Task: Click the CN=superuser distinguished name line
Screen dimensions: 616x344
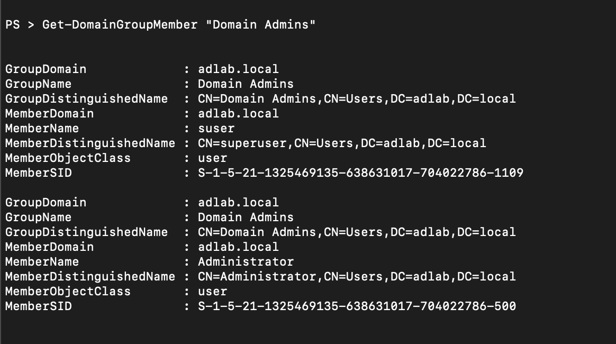Action: (x=342, y=143)
